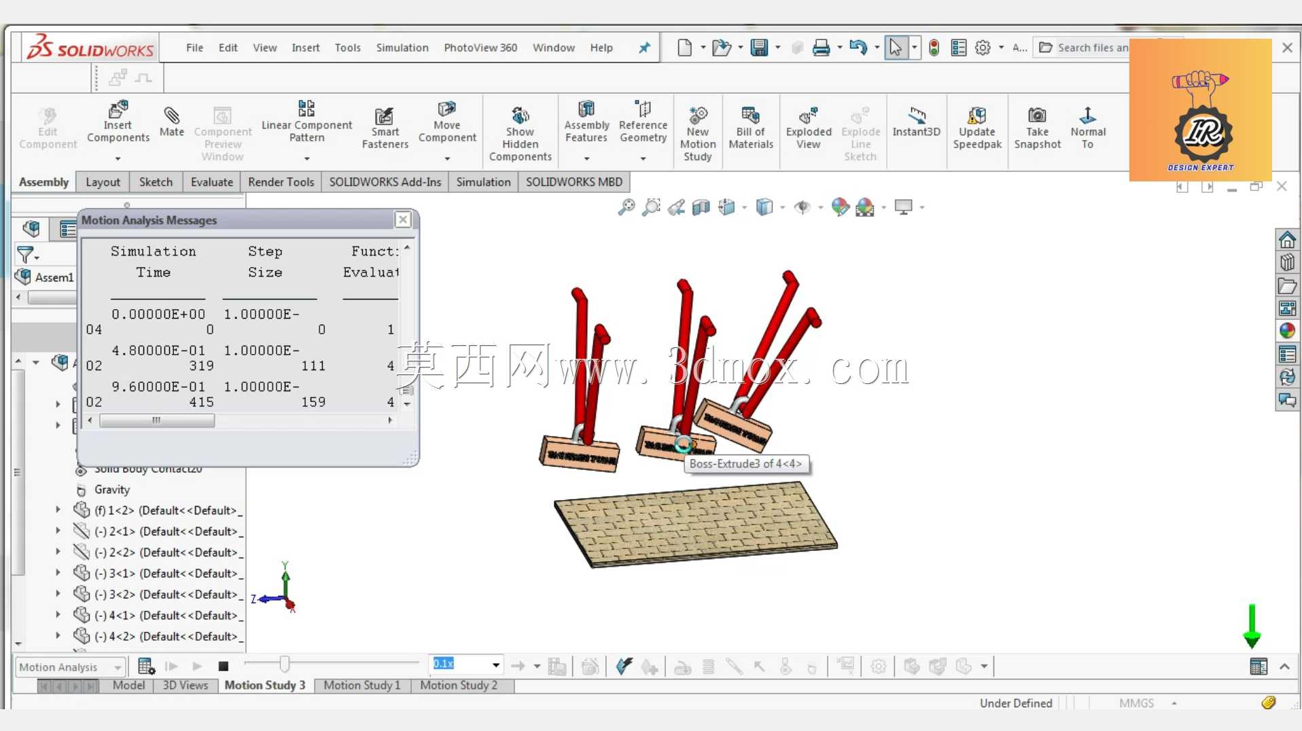This screenshot has height=731, width=1302.
Task: Expand the (-) 2<1> component
Action: click(x=58, y=531)
